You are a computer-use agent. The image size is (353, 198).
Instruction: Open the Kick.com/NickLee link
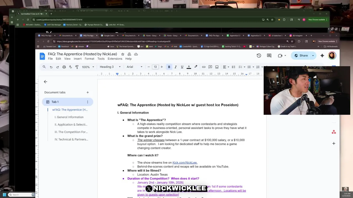click(x=185, y=163)
